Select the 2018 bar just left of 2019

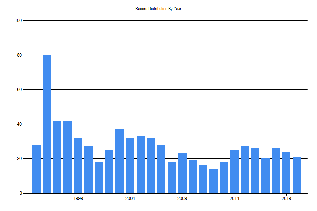click(276, 171)
